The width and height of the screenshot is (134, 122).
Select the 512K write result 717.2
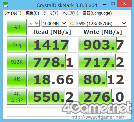point(103,62)
